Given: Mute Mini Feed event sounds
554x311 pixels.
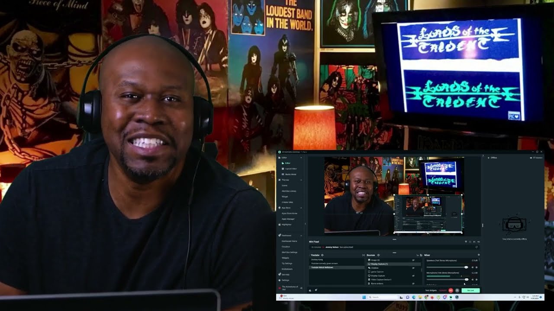Looking at the screenshot, I should click(479, 242).
